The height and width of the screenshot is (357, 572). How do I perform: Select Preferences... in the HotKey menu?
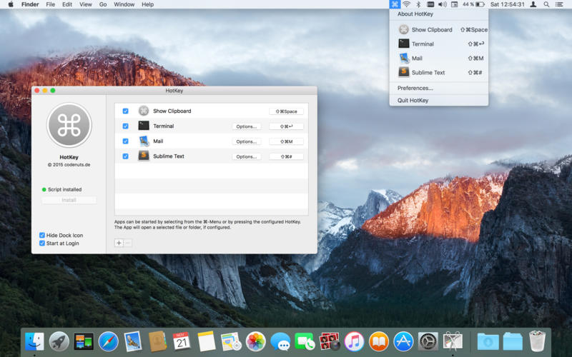coord(415,88)
